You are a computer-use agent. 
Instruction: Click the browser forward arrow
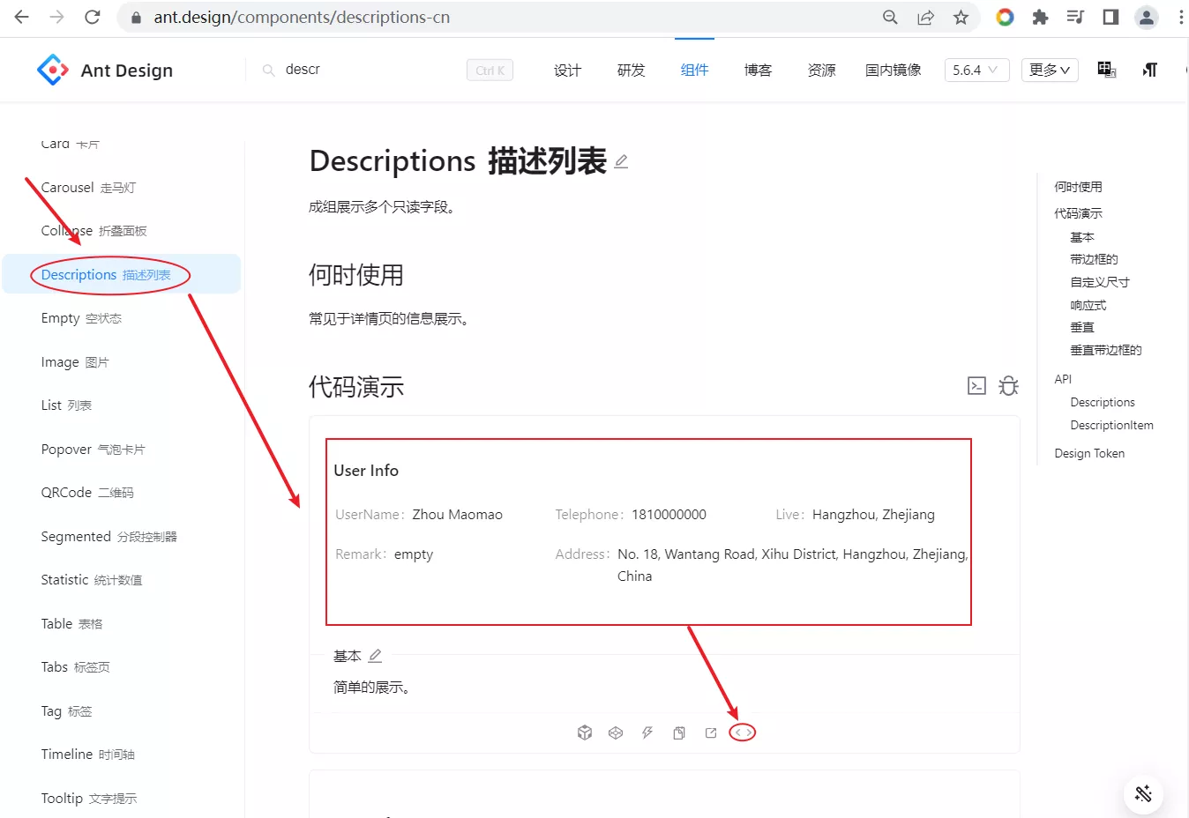(x=57, y=17)
